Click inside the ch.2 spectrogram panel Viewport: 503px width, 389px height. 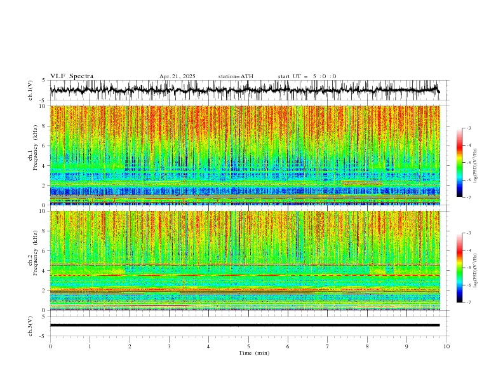coord(245,261)
